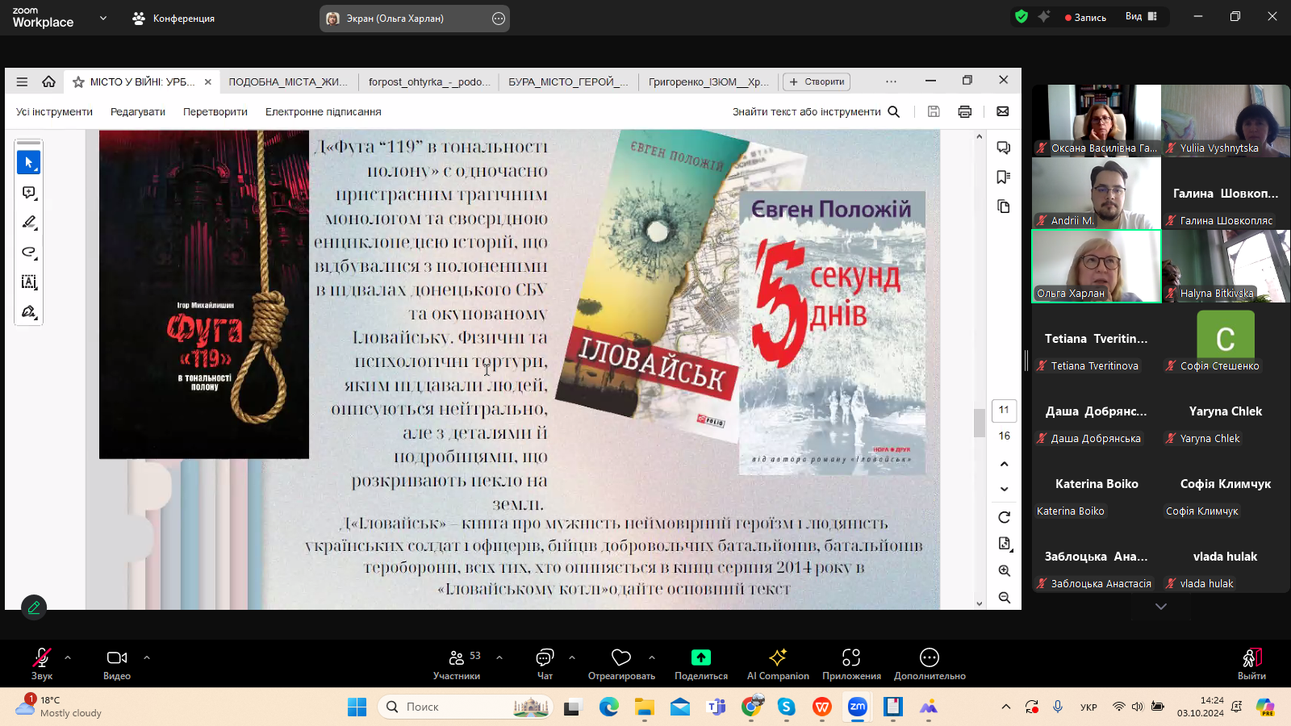The image size is (1291, 726).
Task: Unmute microphone with Звук button
Action: (41, 664)
